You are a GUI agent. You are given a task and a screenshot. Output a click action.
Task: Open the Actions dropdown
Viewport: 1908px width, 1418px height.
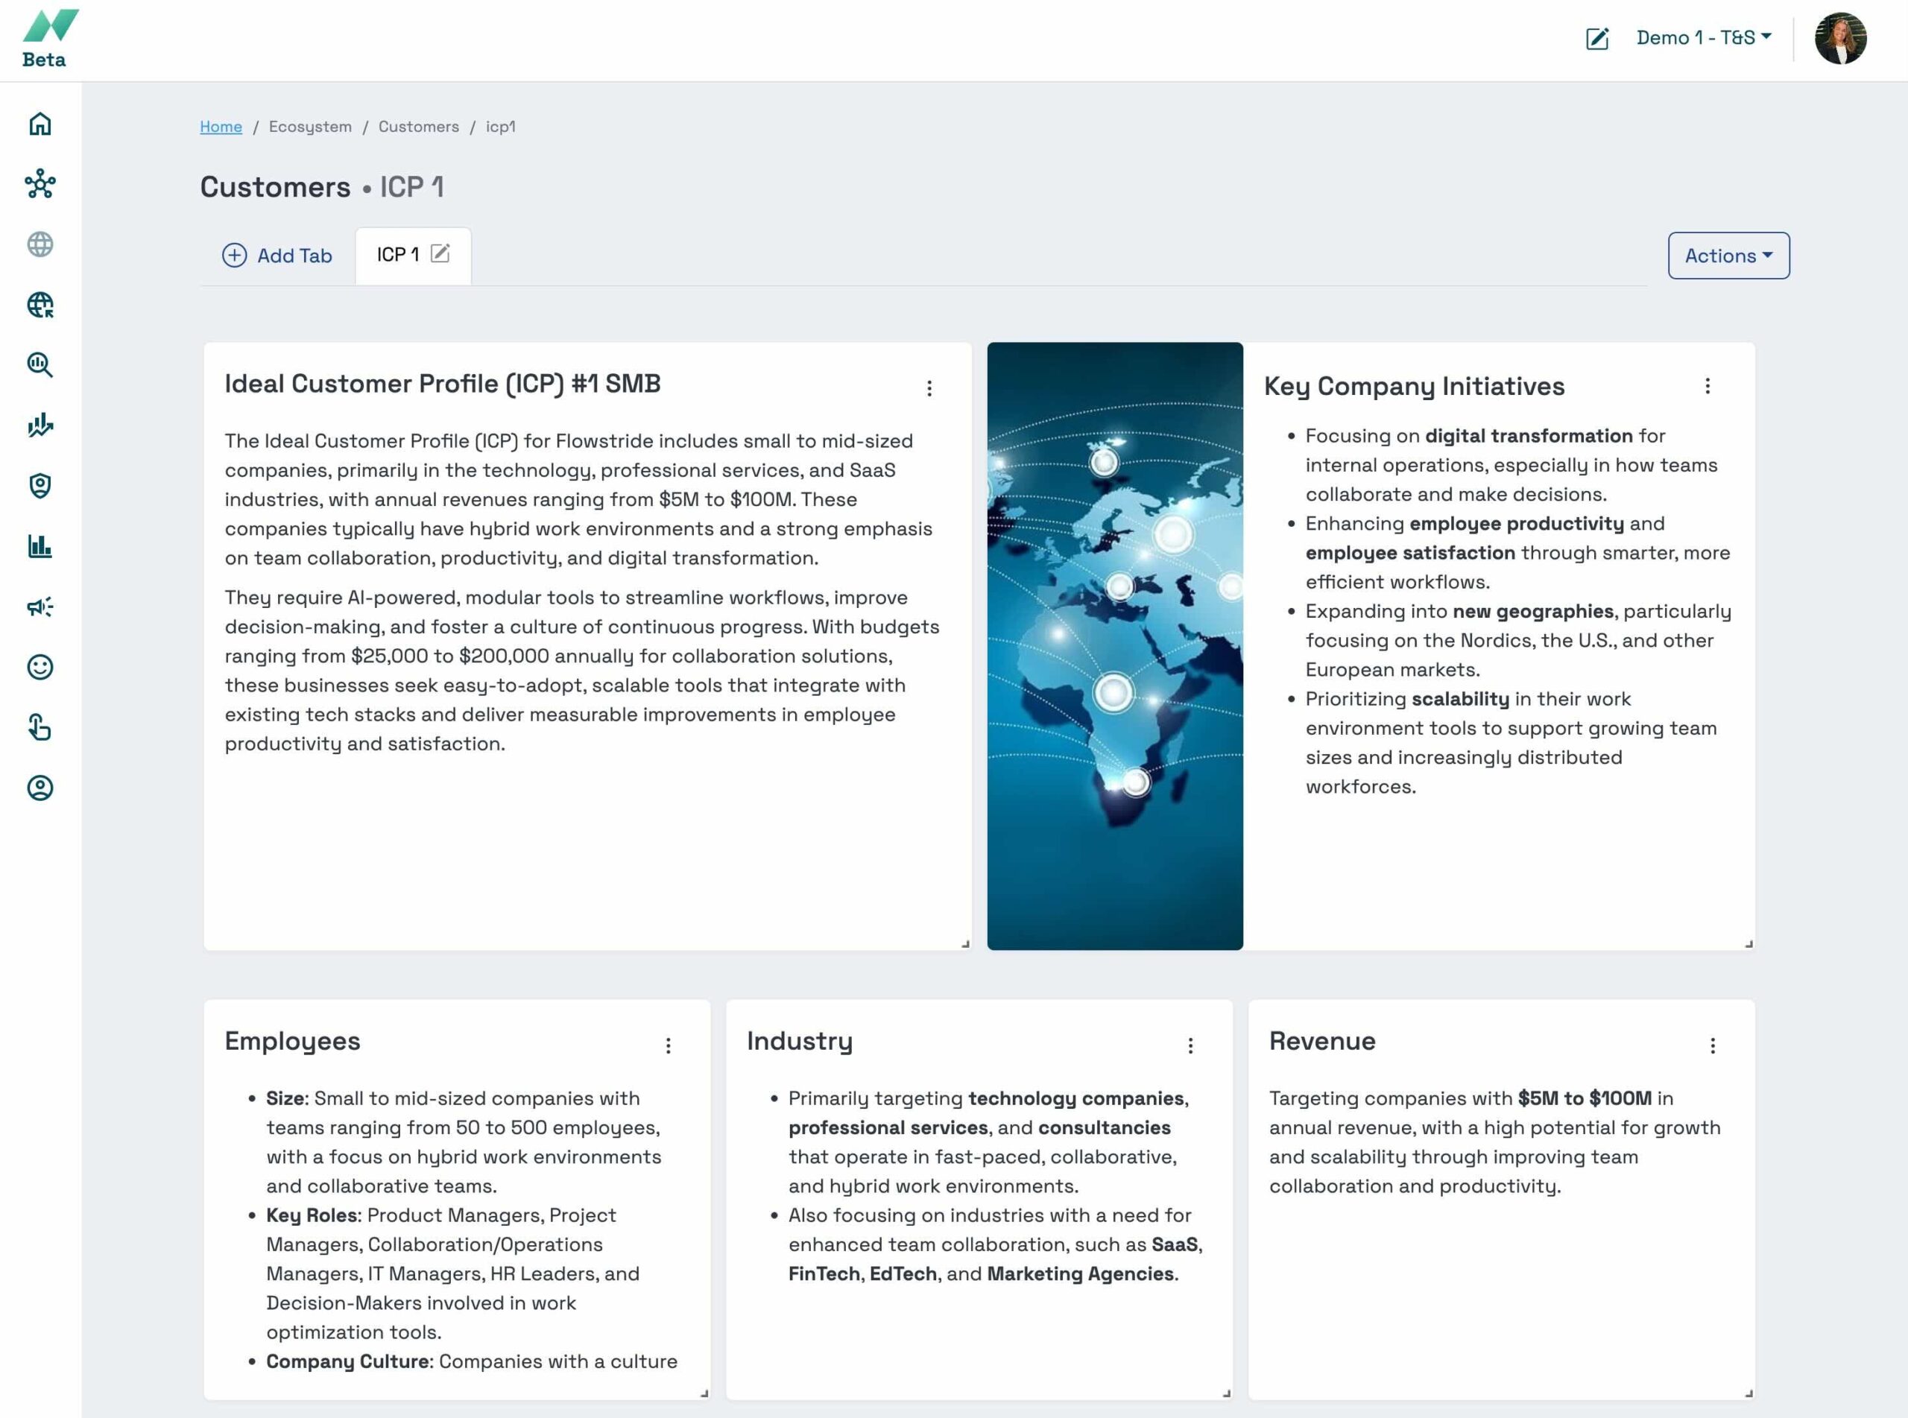(1728, 256)
